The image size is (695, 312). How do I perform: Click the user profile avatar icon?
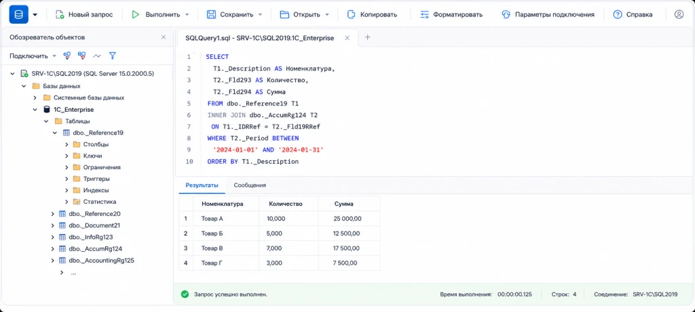679,15
